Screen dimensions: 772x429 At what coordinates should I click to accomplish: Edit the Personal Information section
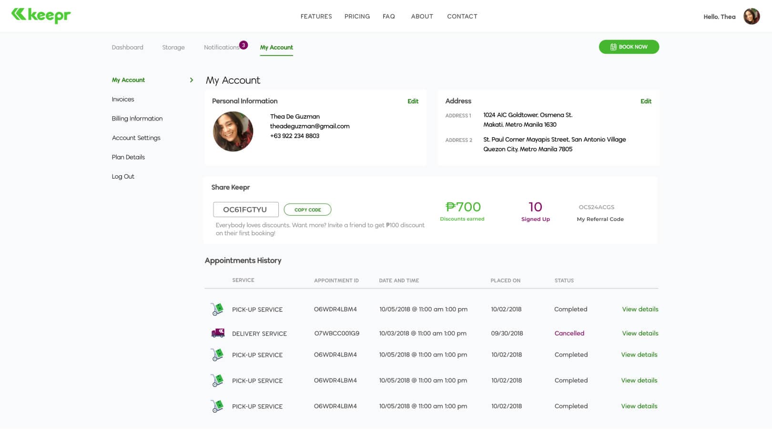tap(413, 101)
